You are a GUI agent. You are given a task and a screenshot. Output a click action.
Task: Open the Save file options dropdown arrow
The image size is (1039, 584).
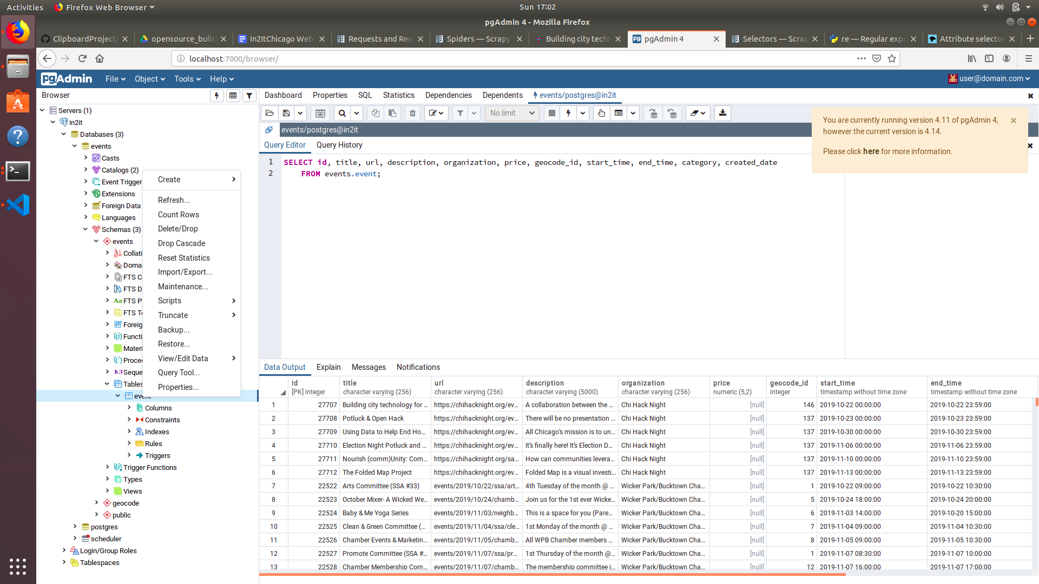pos(300,113)
